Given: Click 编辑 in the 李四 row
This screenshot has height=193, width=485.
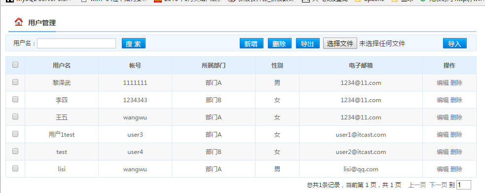Looking at the screenshot, I should 443,100.
